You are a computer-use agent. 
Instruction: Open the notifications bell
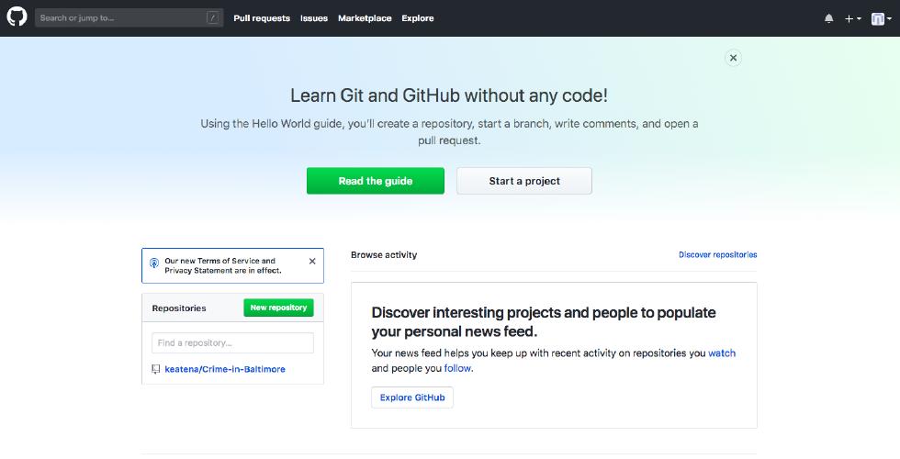tap(828, 18)
